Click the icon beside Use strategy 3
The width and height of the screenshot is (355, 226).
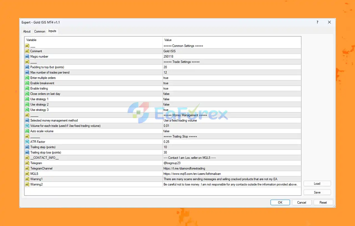(x=27, y=110)
